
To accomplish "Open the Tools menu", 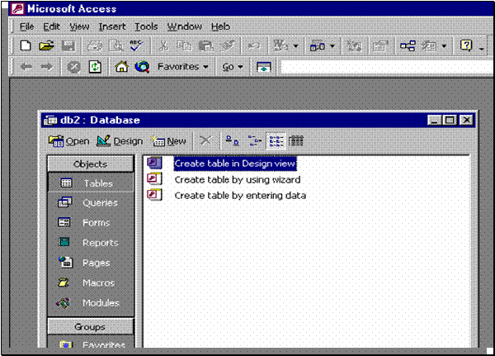I will point(146,26).
